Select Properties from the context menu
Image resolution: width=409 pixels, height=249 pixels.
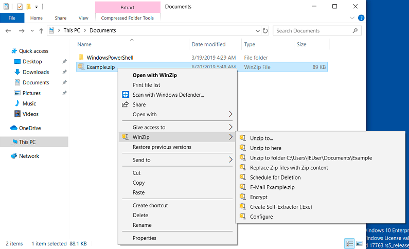pos(144,238)
